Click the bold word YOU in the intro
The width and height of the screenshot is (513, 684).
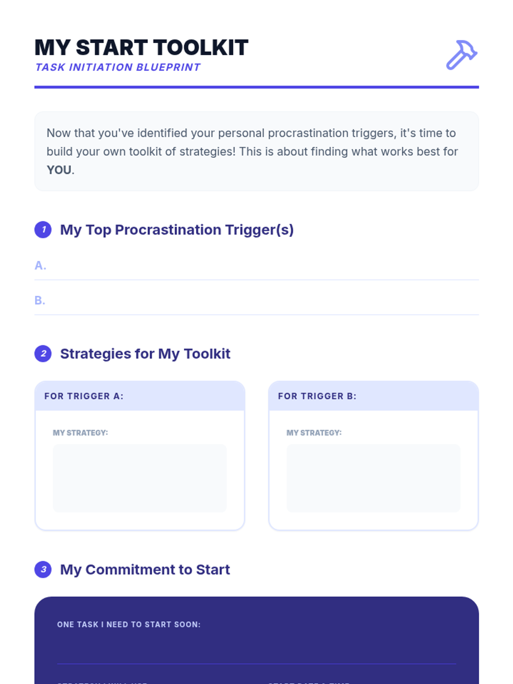tap(59, 170)
